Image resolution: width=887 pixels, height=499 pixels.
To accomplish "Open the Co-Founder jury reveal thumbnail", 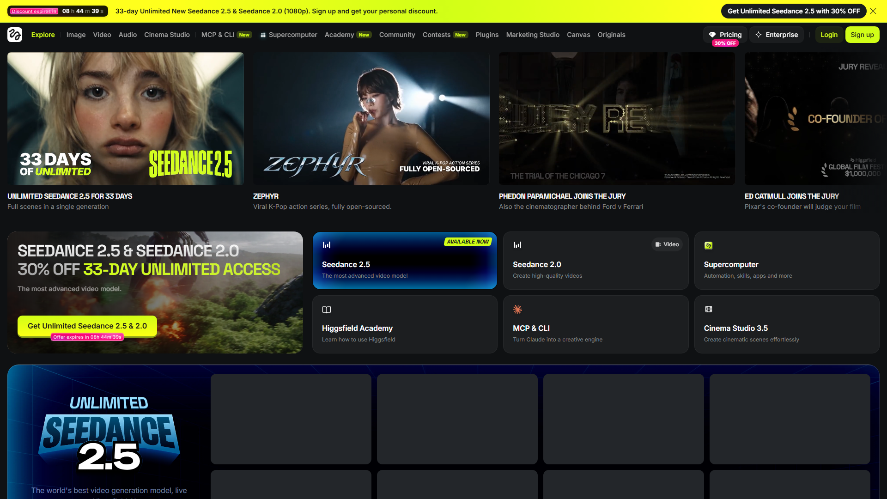I will point(816,119).
